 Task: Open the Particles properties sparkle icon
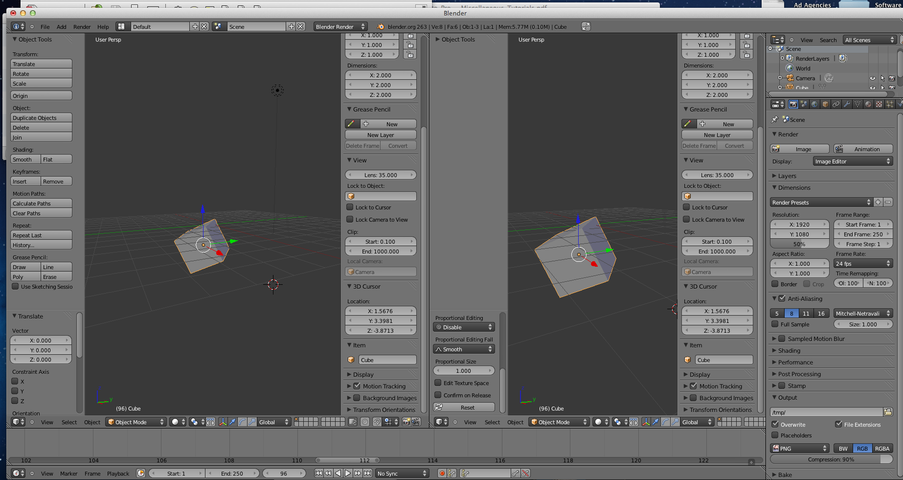point(890,104)
